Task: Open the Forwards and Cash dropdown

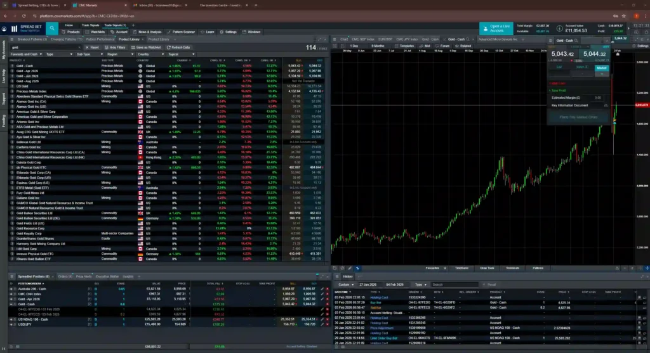Action: (26, 55)
